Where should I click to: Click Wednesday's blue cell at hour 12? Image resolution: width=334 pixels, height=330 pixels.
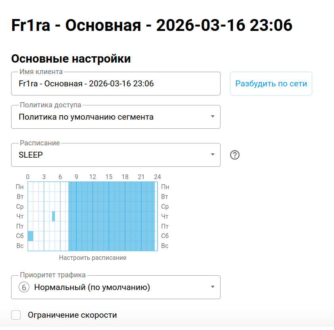coord(95,206)
